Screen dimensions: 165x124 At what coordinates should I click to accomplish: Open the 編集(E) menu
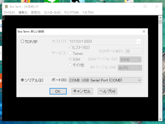tap(23, 12)
